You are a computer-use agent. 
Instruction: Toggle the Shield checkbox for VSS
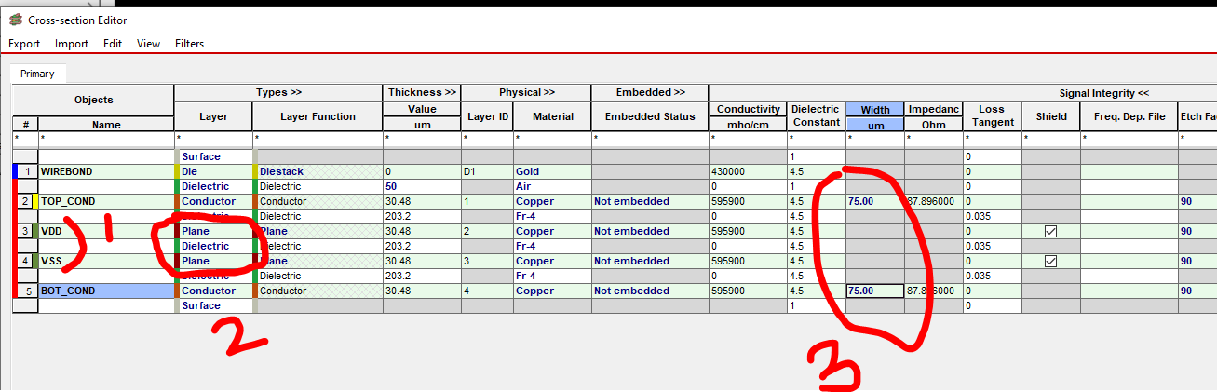(x=1050, y=261)
